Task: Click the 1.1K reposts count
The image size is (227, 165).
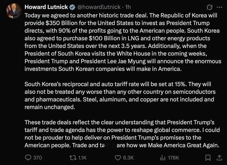Action: [x=82, y=158]
